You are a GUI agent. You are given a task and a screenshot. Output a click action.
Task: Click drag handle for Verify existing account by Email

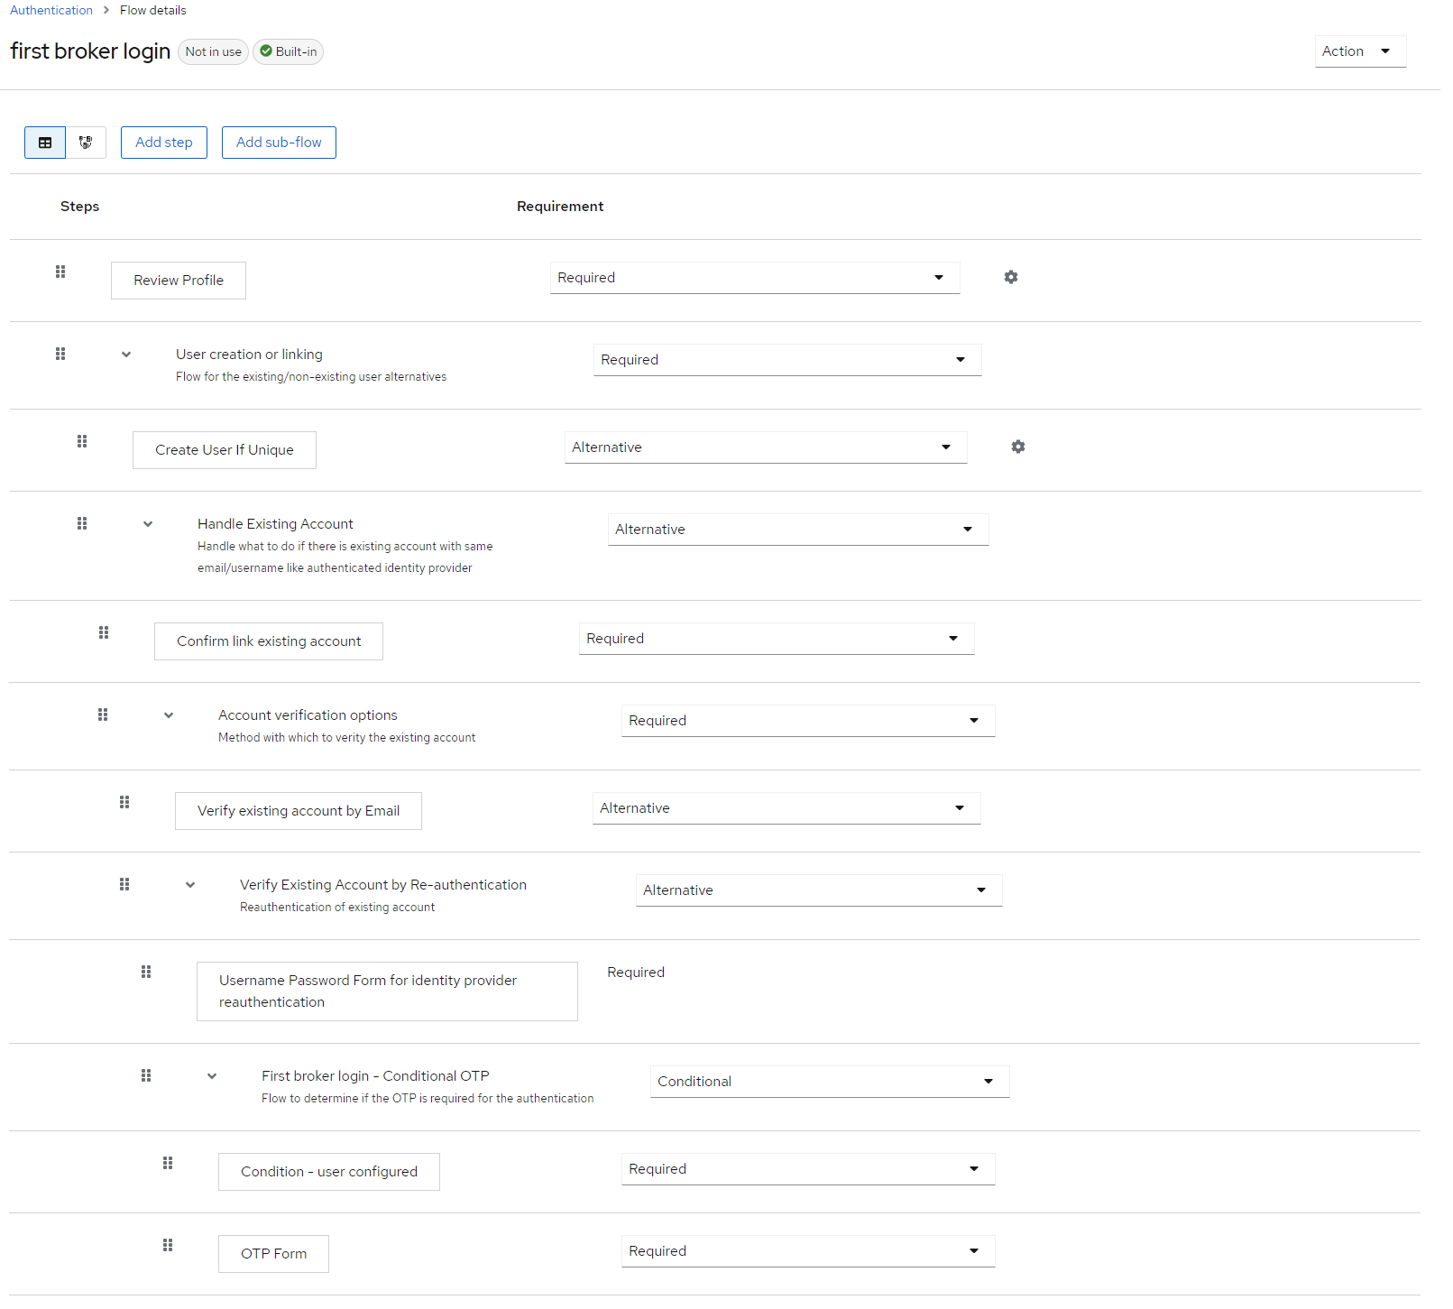point(124,803)
